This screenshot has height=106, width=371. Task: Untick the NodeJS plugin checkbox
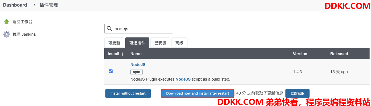(111, 71)
